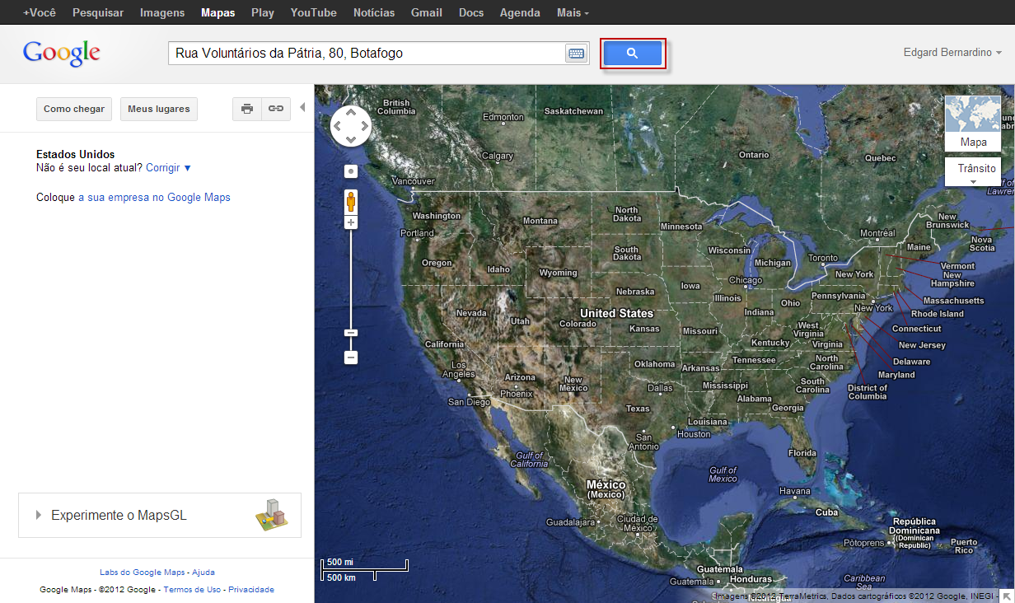Open YouTube in the top navigation bar
Image resolution: width=1015 pixels, height=603 pixels.
(313, 12)
